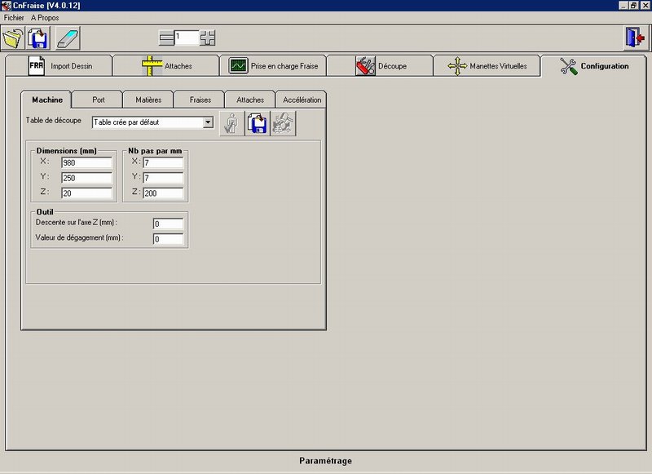This screenshot has height=474, width=652.
Task: Switch to the Import Dessin tab
Action: coord(59,66)
